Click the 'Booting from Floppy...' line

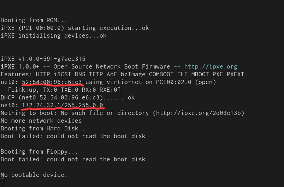[39, 152]
